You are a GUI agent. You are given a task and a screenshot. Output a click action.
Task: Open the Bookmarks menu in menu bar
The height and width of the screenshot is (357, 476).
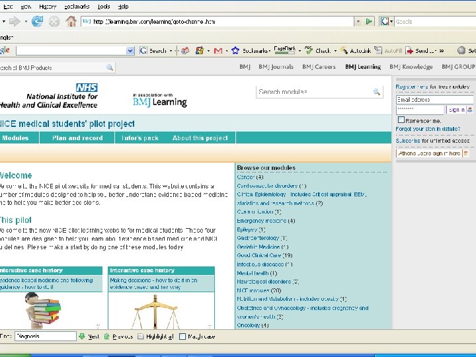pyautogui.click(x=77, y=7)
